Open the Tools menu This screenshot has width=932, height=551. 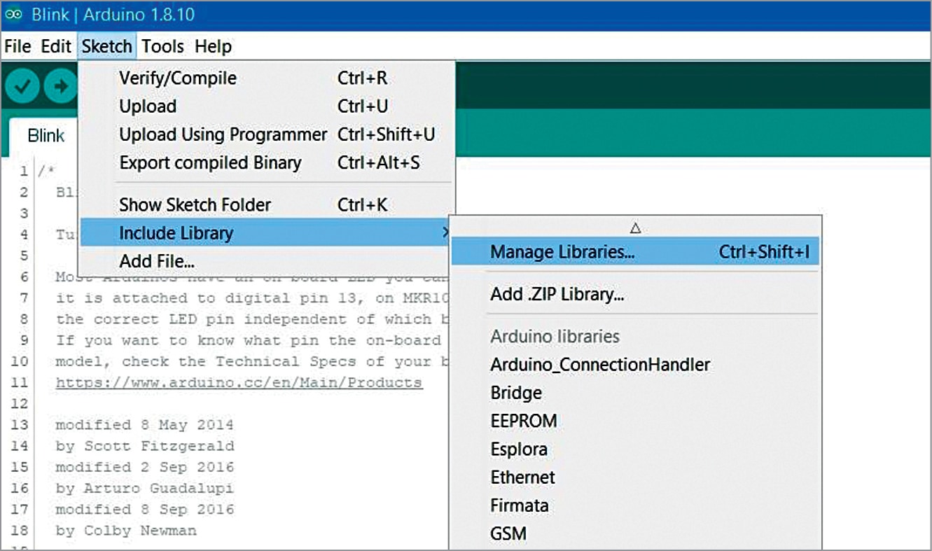click(162, 47)
